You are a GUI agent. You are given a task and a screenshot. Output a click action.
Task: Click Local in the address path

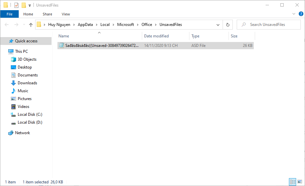coord(105,25)
